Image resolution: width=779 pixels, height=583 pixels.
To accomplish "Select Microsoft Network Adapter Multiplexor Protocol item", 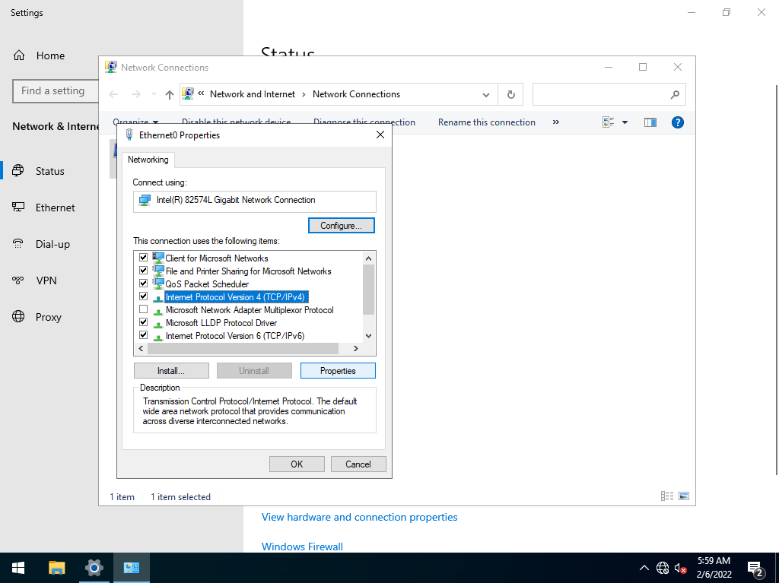I will pos(250,310).
